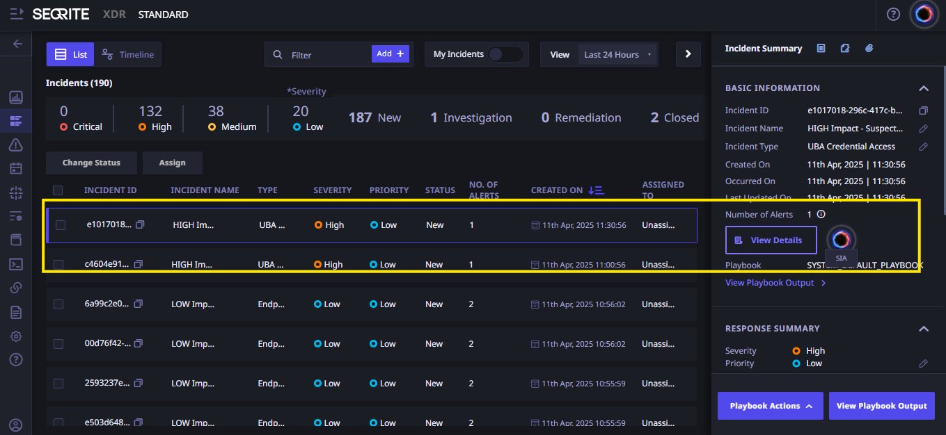Check the select-all checkbox in table header
The image size is (946, 435).
[x=58, y=190]
